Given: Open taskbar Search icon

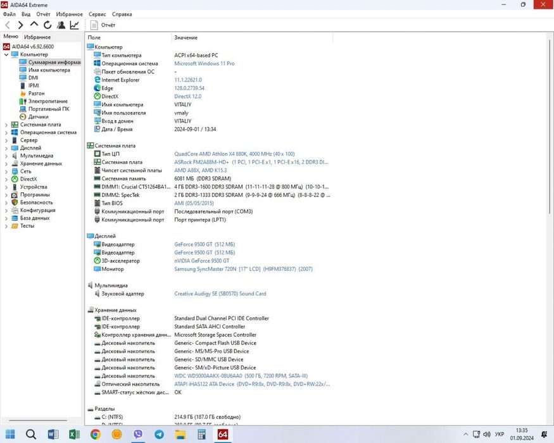Looking at the screenshot, I should [31, 434].
